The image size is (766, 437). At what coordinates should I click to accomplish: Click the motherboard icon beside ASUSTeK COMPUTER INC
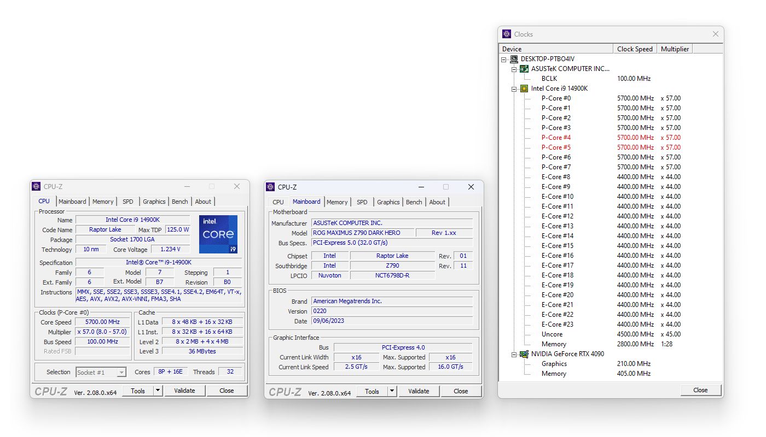524,69
